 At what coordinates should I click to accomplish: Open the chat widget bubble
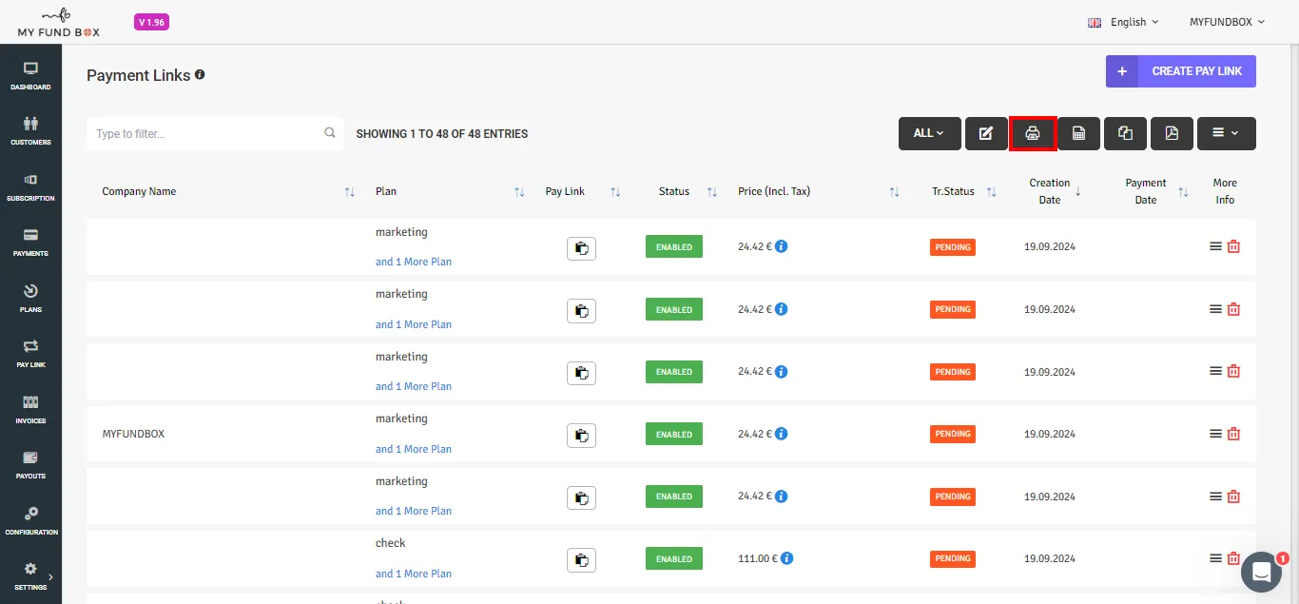click(x=1261, y=572)
